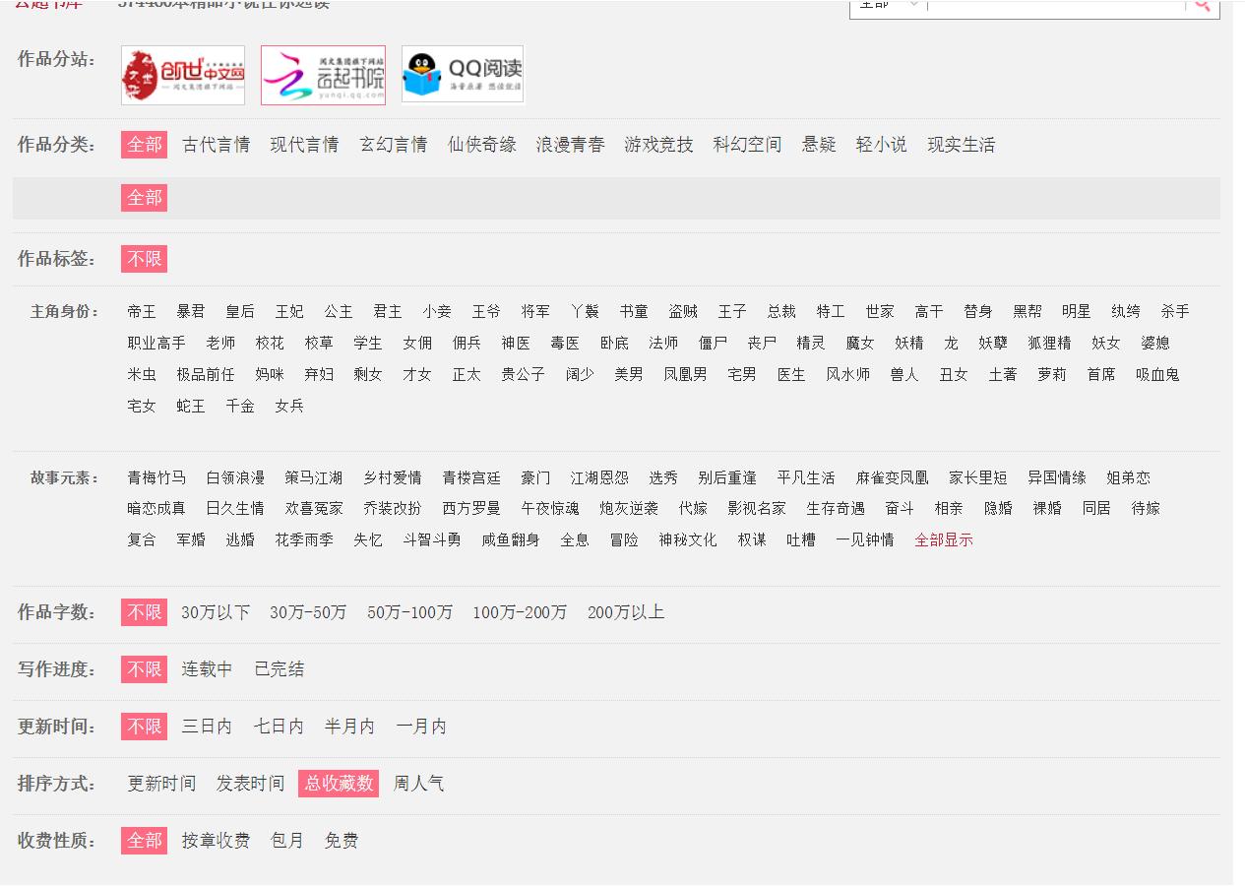
Task: Filter by story element 青梅竹马
Action: click(x=156, y=477)
